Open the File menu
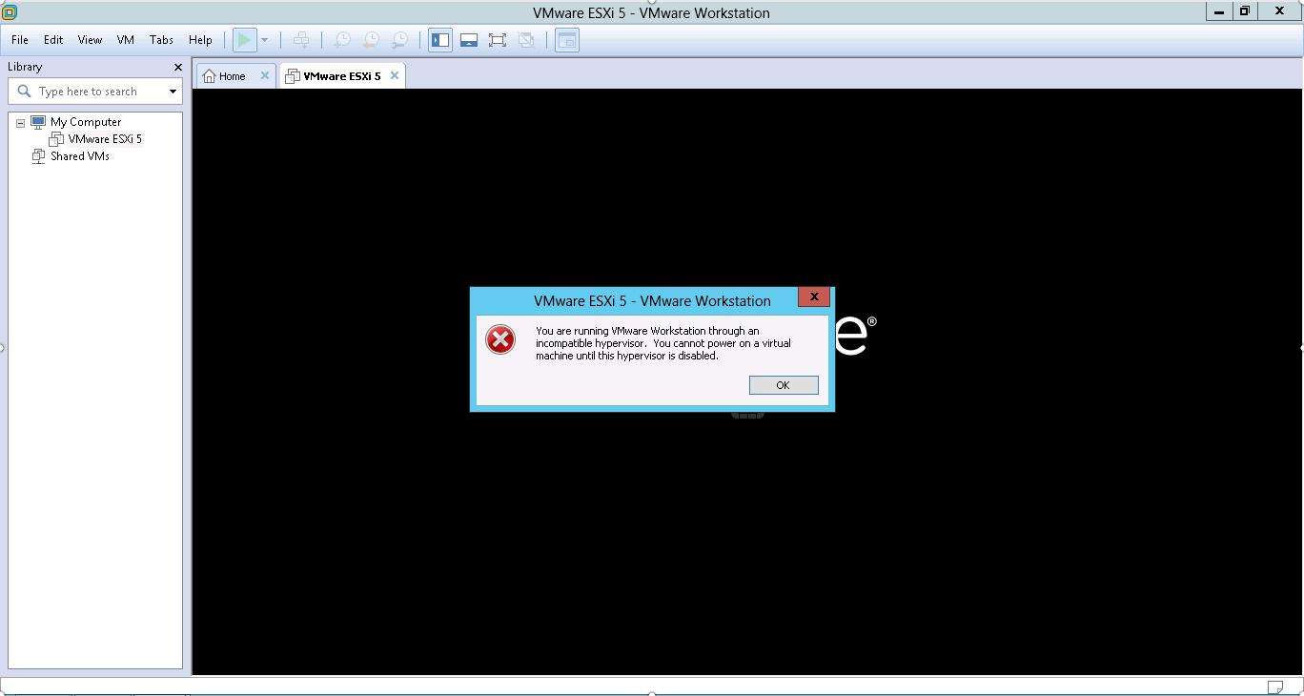Screen dimensions: 1304x696 click(x=20, y=40)
